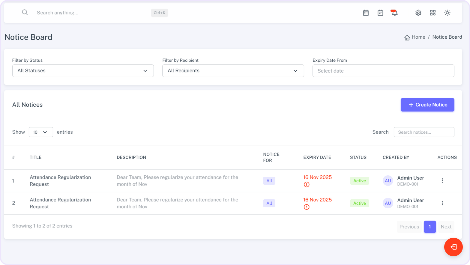The height and width of the screenshot is (265, 470).
Task: Open the apps grid icon
Action: [x=433, y=13]
